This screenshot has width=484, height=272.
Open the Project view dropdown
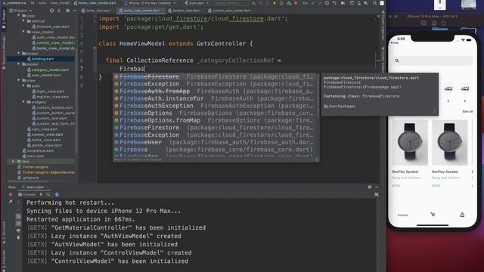click(20, 11)
